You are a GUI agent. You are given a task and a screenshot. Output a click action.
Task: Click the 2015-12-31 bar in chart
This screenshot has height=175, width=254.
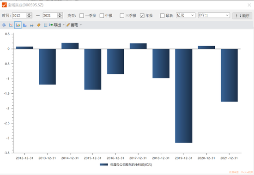(93, 69)
